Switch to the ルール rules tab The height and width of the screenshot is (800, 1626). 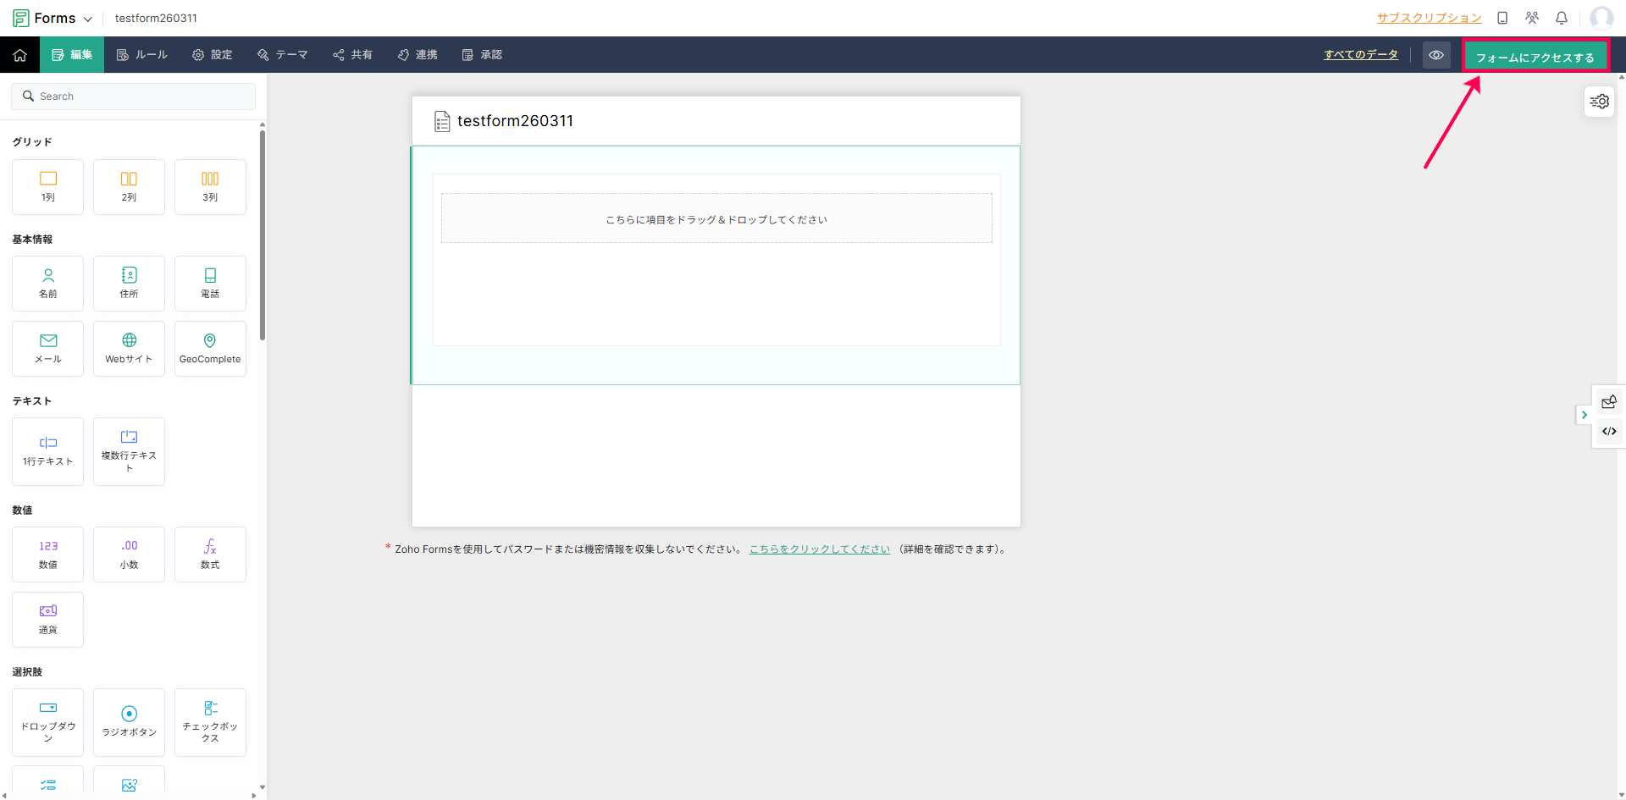click(142, 55)
